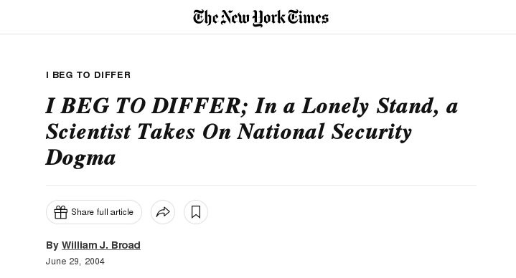Save the article with the bookmark icon
The width and height of the screenshot is (516, 278).
(x=196, y=212)
